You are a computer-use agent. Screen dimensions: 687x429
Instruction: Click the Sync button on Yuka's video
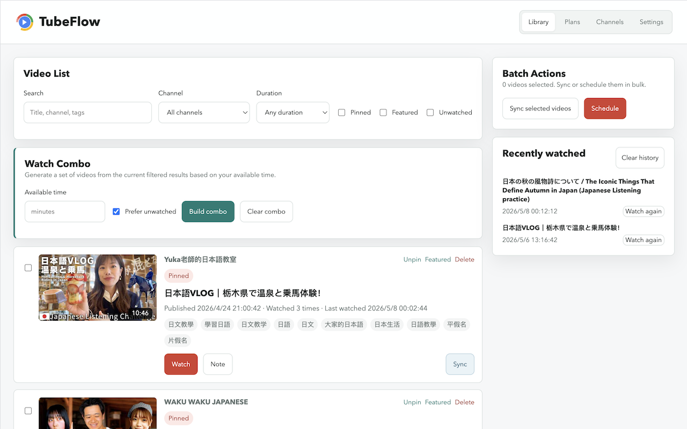pyautogui.click(x=460, y=364)
